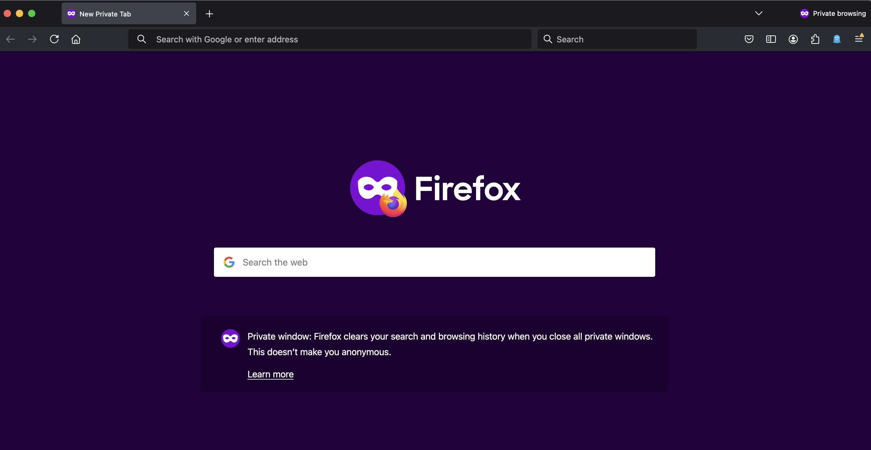Click Learn more privacy link
The width and height of the screenshot is (871, 450).
(270, 374)
